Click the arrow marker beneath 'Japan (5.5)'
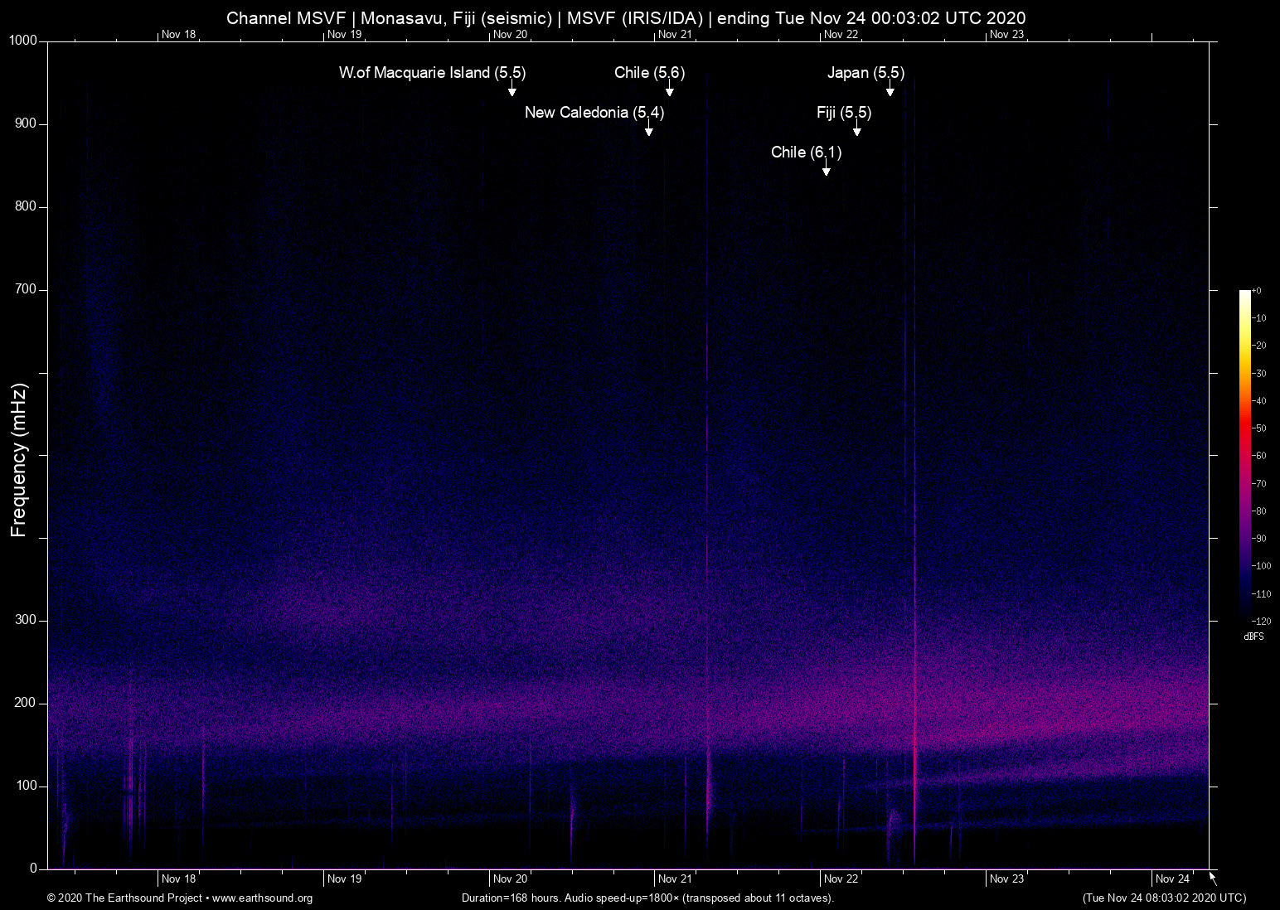This screenshot has height=910, width=1280. click(890, 89)
